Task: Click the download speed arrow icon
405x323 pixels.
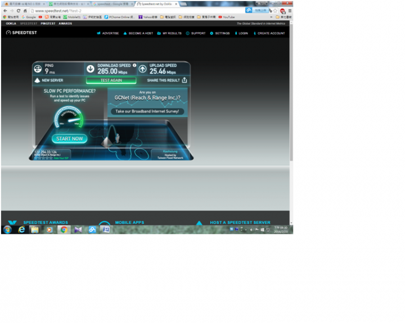Action: pyautogui.click(x=91, y=69)
